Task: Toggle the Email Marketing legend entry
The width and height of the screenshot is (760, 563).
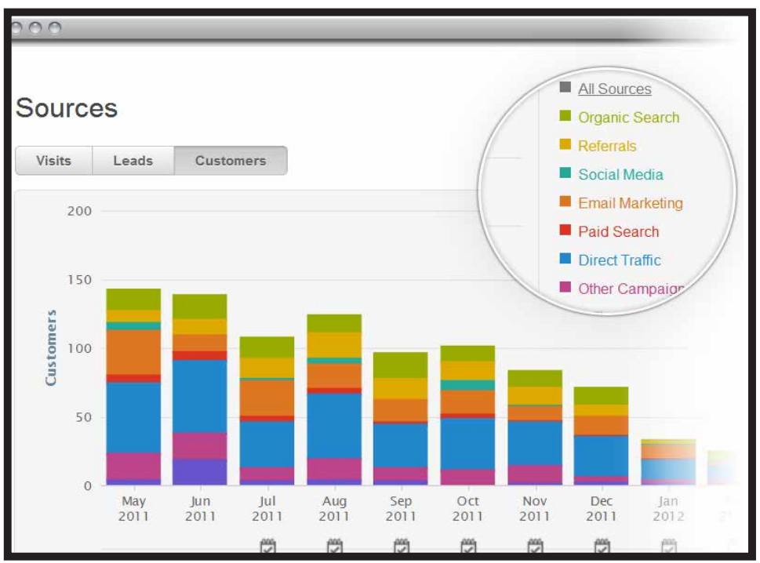Action: 630,203
